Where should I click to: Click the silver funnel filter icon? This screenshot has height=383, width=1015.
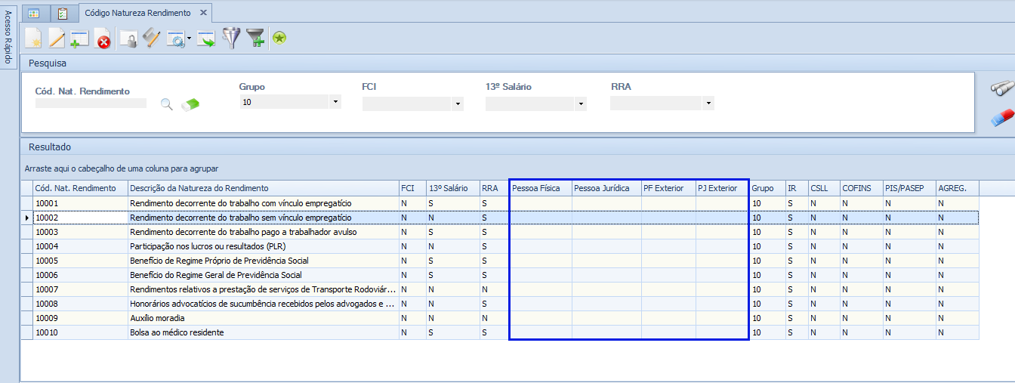pos(231,38)
